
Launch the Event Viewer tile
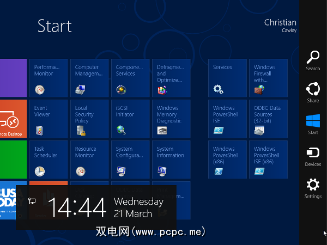(49, 119)
